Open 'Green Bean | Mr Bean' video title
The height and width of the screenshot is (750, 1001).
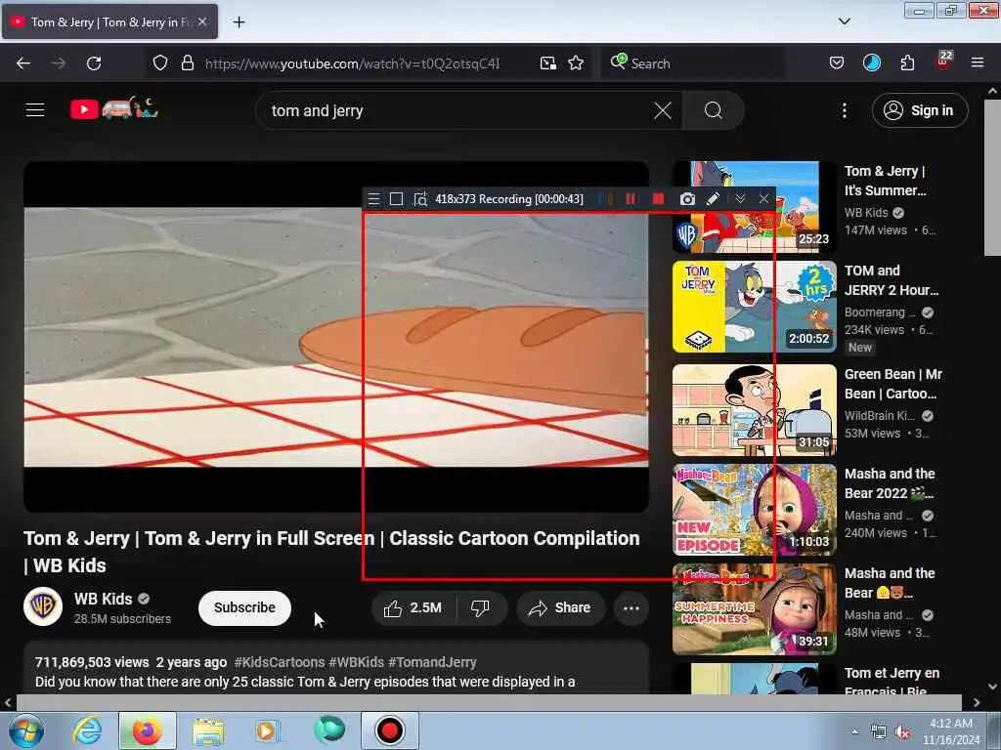(x=893, y=384)
